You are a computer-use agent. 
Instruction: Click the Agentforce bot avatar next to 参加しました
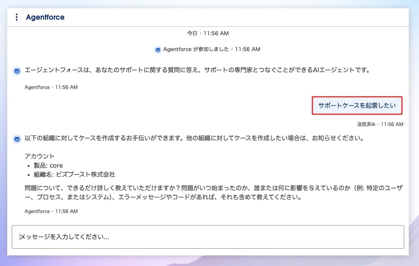158,50
